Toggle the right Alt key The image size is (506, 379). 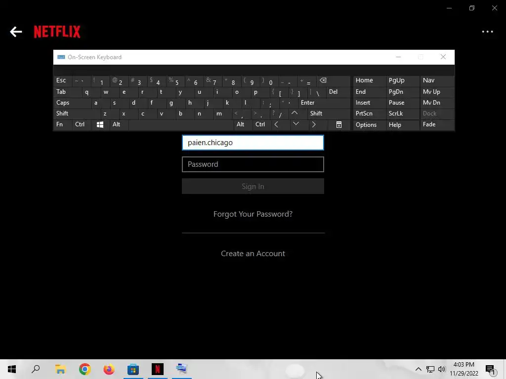point(243,124)
